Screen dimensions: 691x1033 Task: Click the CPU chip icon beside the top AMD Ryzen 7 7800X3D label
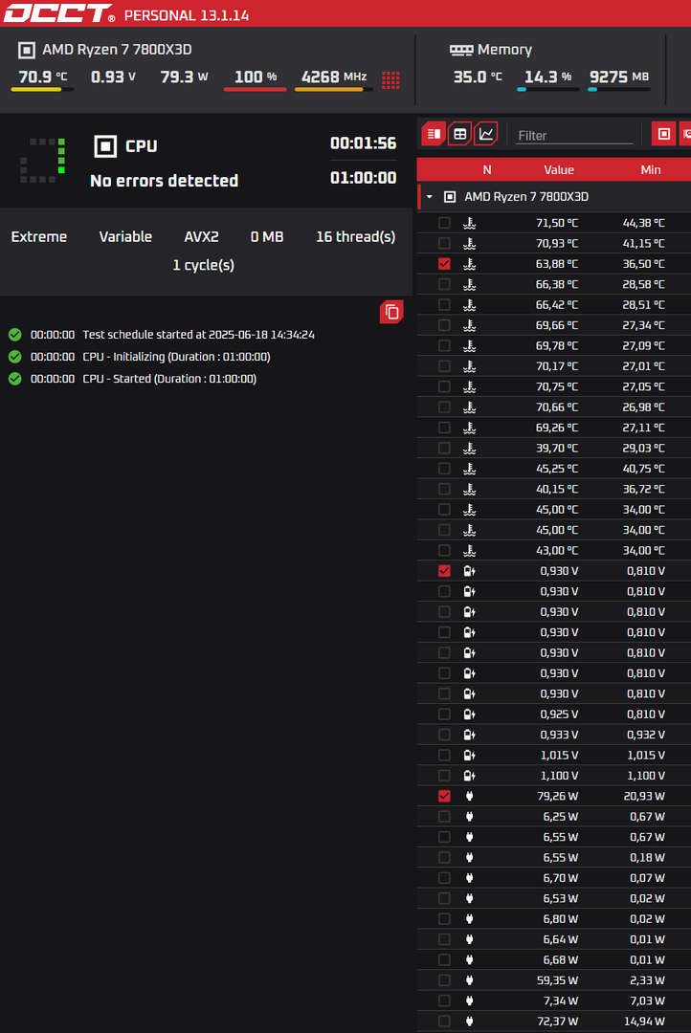pos(27,50)
